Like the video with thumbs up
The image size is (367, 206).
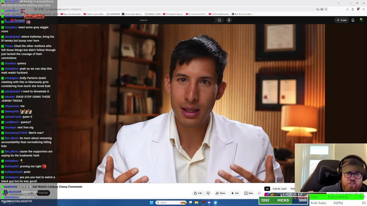click(x=198, y=193)
